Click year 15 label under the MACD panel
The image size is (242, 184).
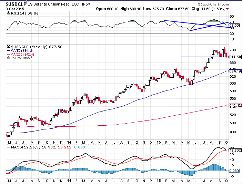coord(159,181)
